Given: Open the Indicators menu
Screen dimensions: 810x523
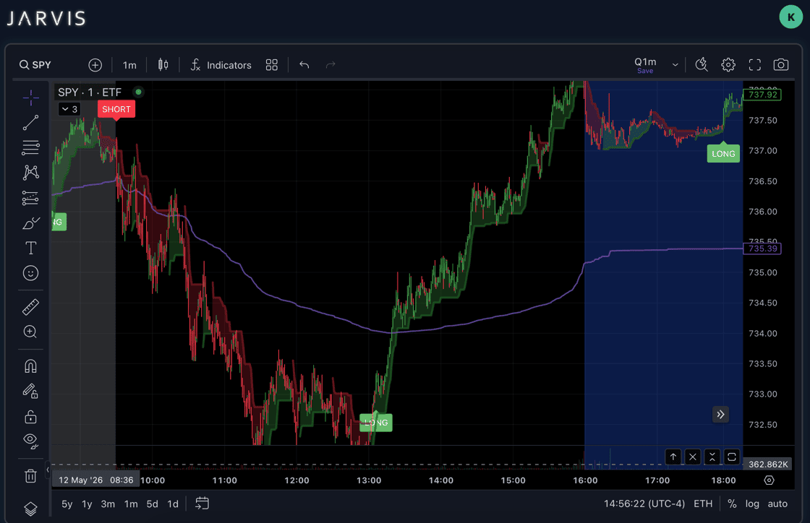Looking at the screenshot, I should point(221,65).
